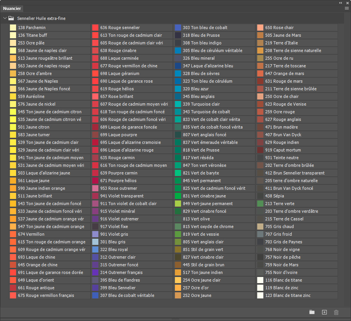Viewport: 351px width, 321px height.
Task: Click the '755 Noir d'ivoire' label
Action: 281,272
